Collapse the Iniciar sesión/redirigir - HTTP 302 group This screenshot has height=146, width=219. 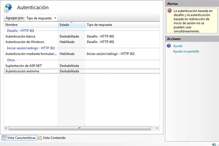pyautogui.click(x=31, y=48)
